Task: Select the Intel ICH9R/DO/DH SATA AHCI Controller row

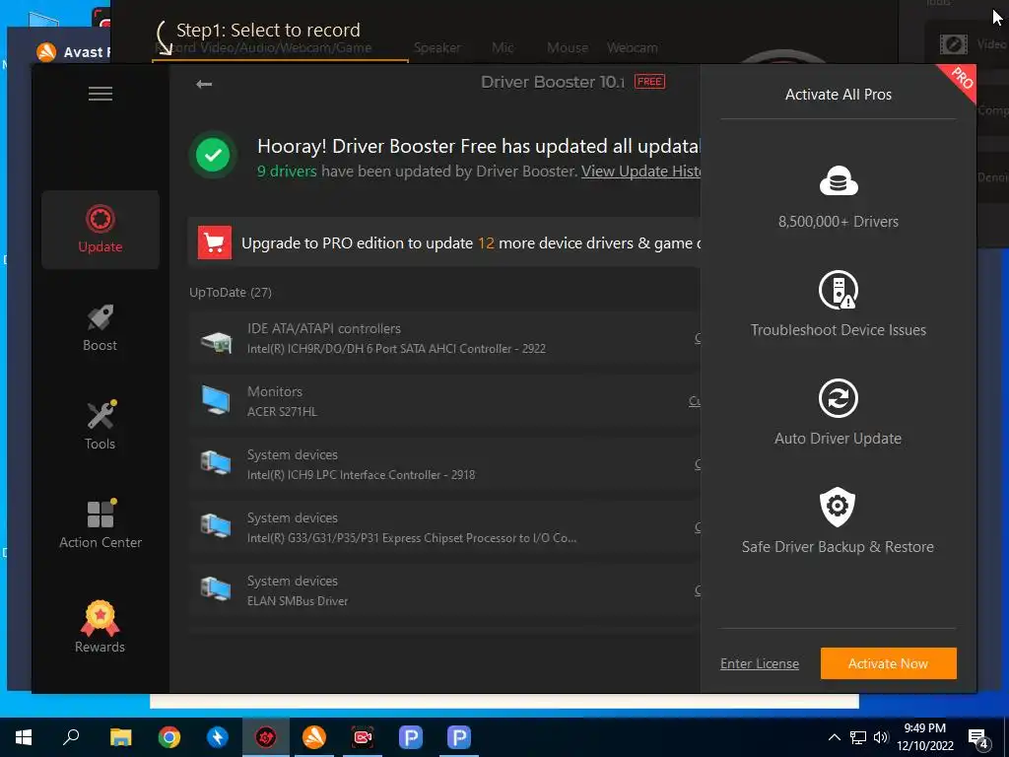Action: (x=444, y=338)
